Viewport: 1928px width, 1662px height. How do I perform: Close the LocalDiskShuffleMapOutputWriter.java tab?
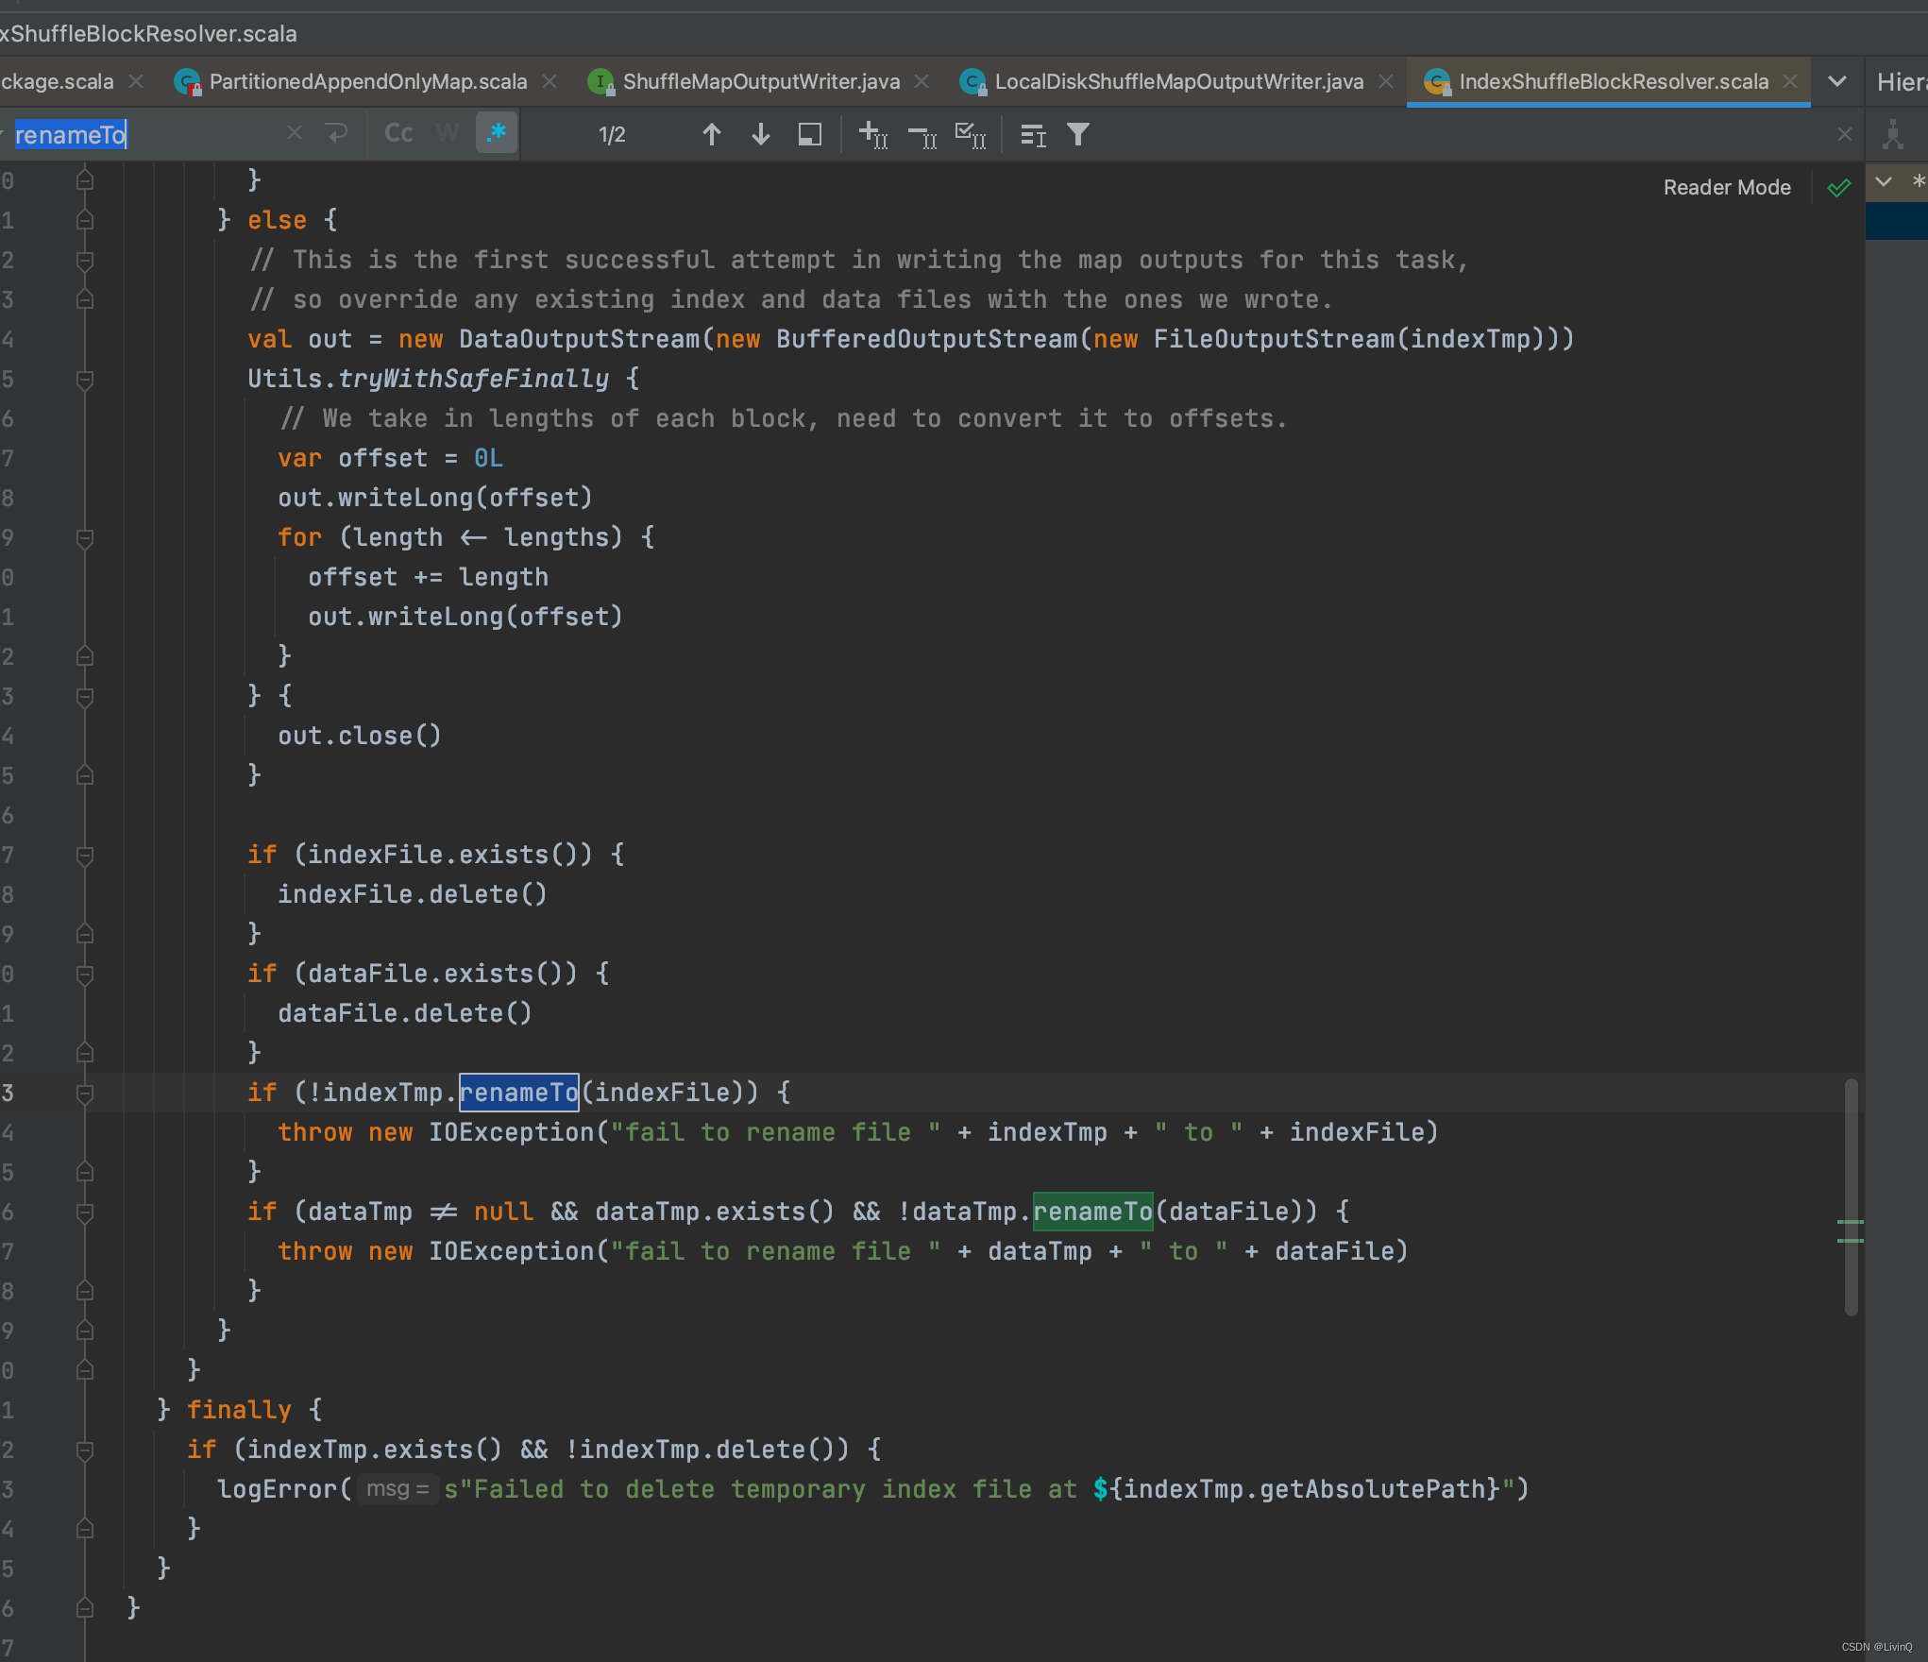click(x=1386, y=82)
